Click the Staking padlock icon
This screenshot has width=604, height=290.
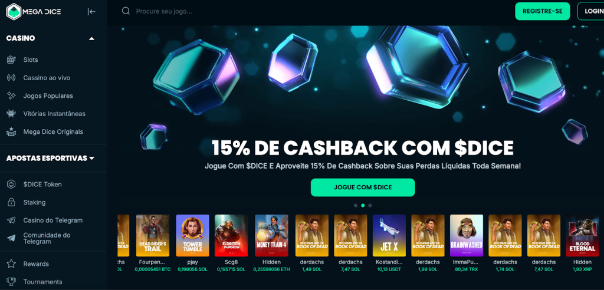point(11,202)
